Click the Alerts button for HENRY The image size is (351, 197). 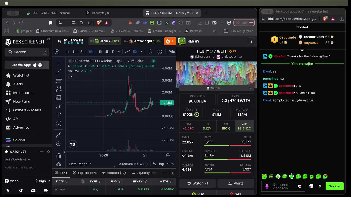(236, 183)
